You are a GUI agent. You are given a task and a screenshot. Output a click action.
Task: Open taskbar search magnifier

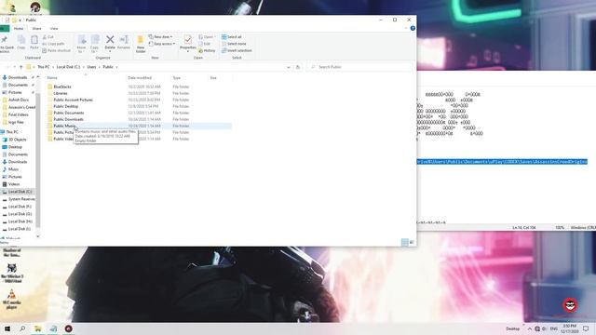pos(22,328)
